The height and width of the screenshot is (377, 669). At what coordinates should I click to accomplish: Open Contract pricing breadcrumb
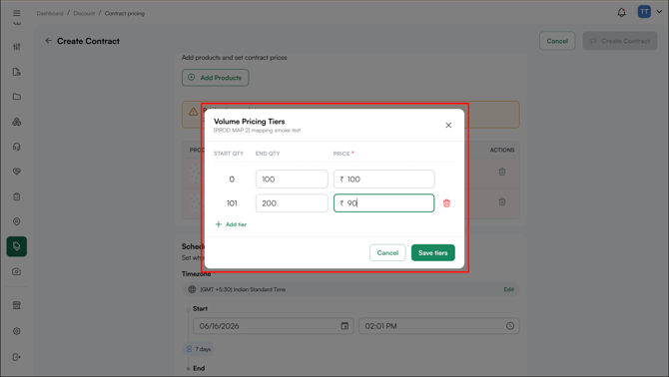point(125,14)
